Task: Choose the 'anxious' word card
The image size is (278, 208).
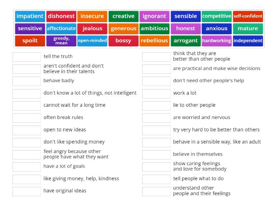Action: (x=217, y=28)
